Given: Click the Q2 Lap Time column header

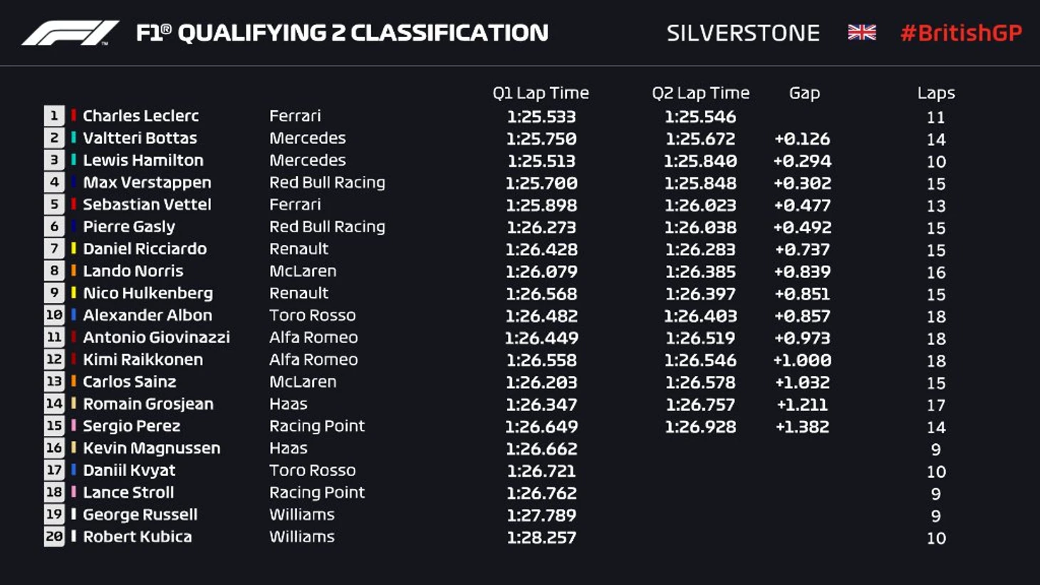Looking at the screenshot, I should pyautogui.click(x=700, y=93).
